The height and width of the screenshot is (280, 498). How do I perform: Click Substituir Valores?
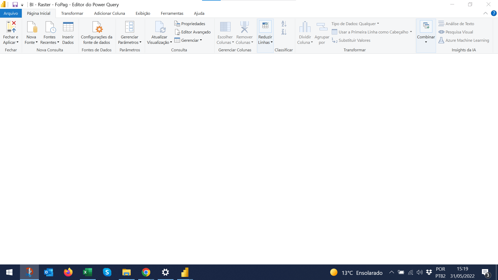(351, 40)
